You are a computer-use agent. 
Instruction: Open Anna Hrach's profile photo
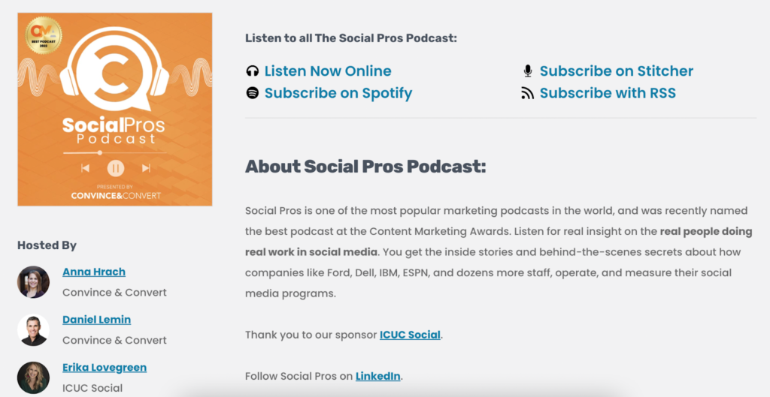click(33, 282)
